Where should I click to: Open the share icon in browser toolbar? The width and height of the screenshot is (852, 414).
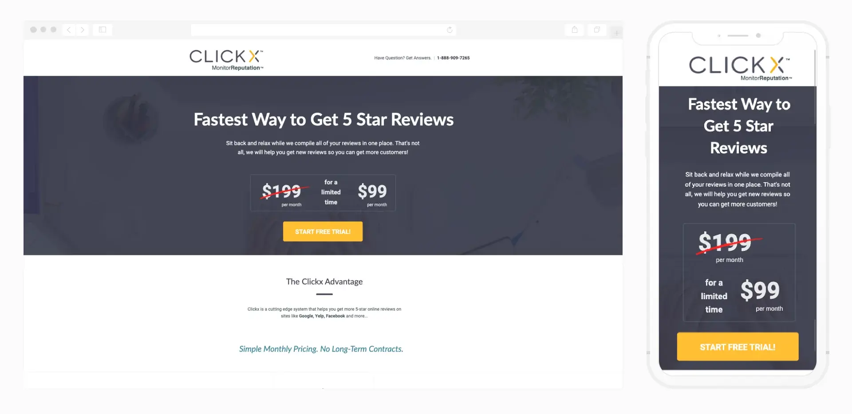[x=575, y=30]
